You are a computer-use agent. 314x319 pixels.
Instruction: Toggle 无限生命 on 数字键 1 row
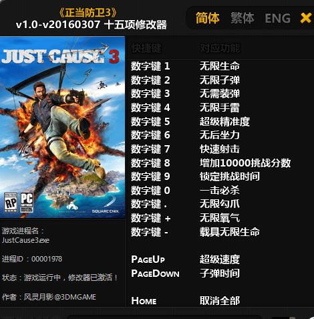click(x=220, y=66)
